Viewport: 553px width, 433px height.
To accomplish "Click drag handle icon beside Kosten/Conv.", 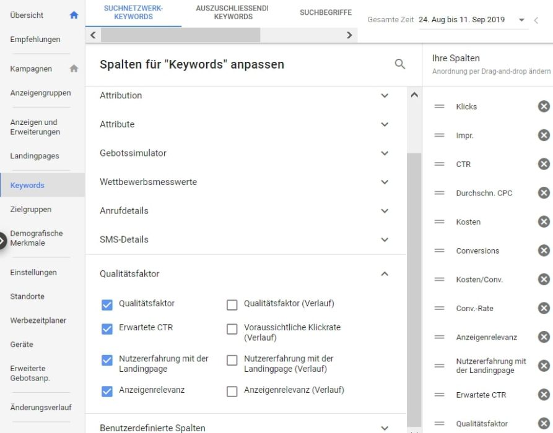I will click(x=439, y=280).
